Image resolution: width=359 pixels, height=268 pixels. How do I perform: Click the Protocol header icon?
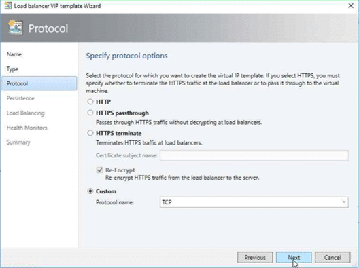[16, 27]
